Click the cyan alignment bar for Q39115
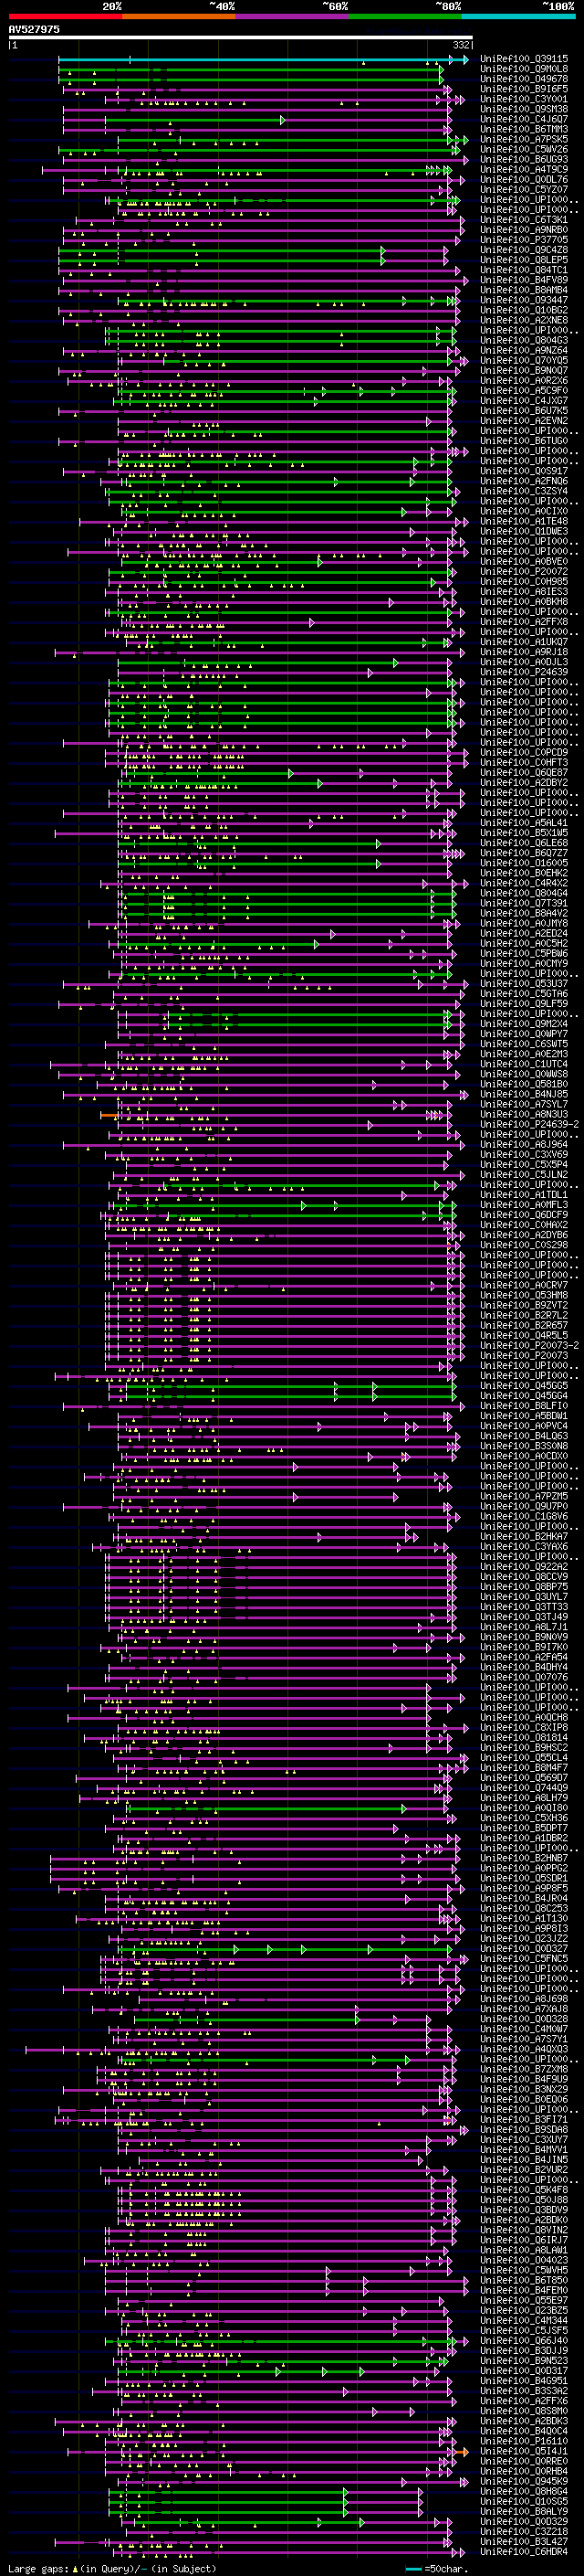This screenshot has width=584, height=2576. 263,60
